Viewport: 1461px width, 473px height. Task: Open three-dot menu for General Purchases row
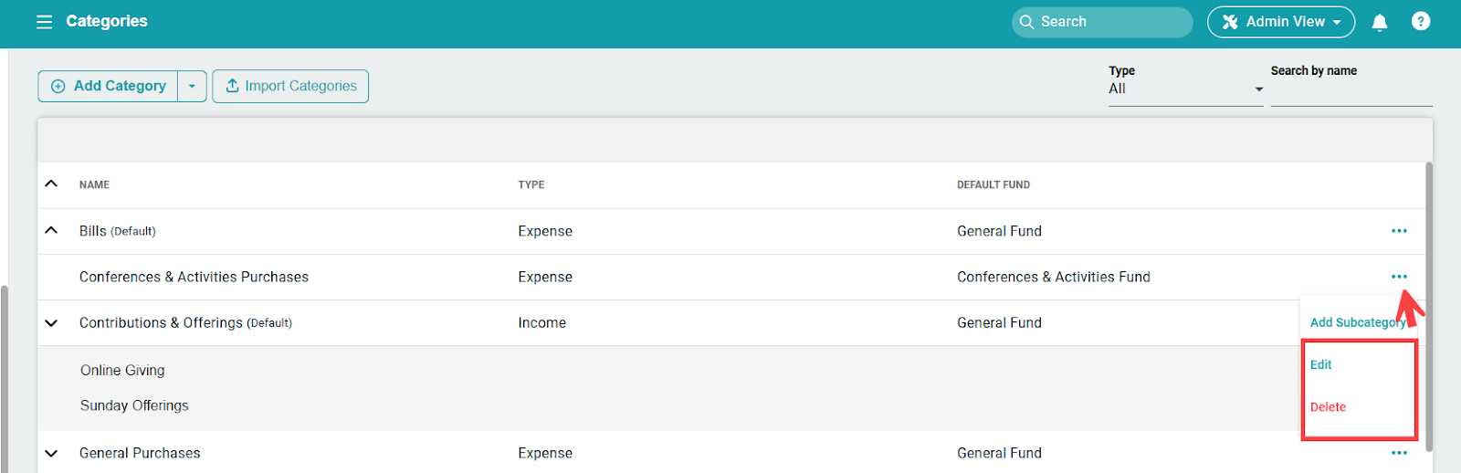1398,453
